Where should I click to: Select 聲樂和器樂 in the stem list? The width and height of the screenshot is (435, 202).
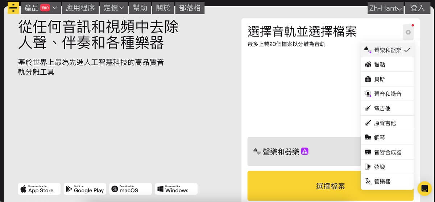point(387,50)
